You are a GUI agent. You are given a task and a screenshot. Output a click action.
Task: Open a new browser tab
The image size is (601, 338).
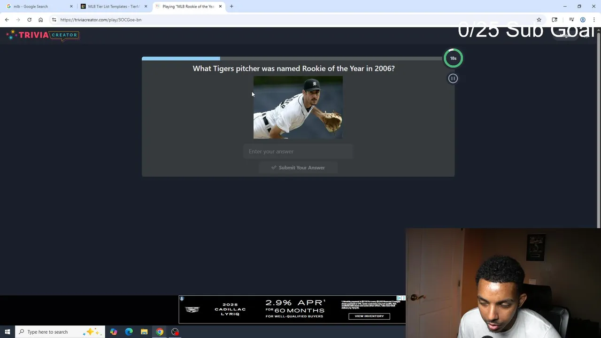click(x=231, y=7)
